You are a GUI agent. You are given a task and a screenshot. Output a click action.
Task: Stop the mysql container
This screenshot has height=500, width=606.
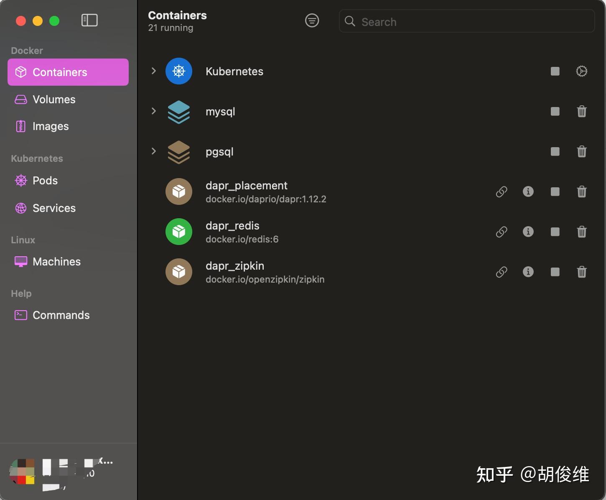(x=555, y=111)
